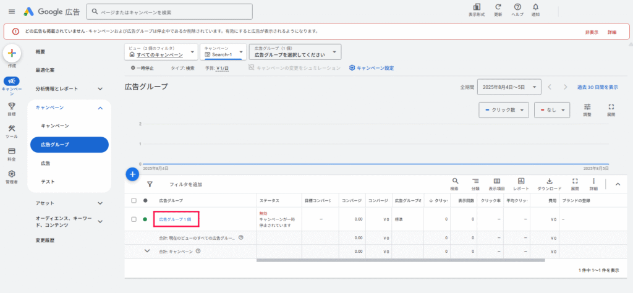Viewport: 633px width, 293px height.
Task: Collapse the キャンペーン sidebar section
Action: coord(101,108)
